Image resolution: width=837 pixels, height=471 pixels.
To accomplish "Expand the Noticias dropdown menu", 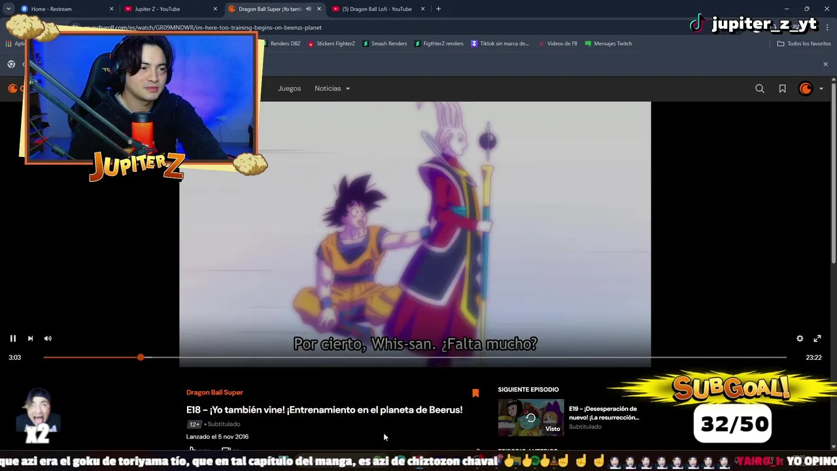I will pyautogui.click(x=332, y=88).
